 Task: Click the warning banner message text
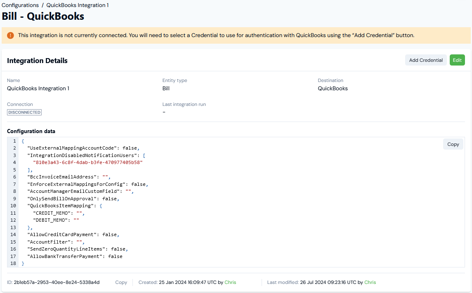tap(216, 35)
